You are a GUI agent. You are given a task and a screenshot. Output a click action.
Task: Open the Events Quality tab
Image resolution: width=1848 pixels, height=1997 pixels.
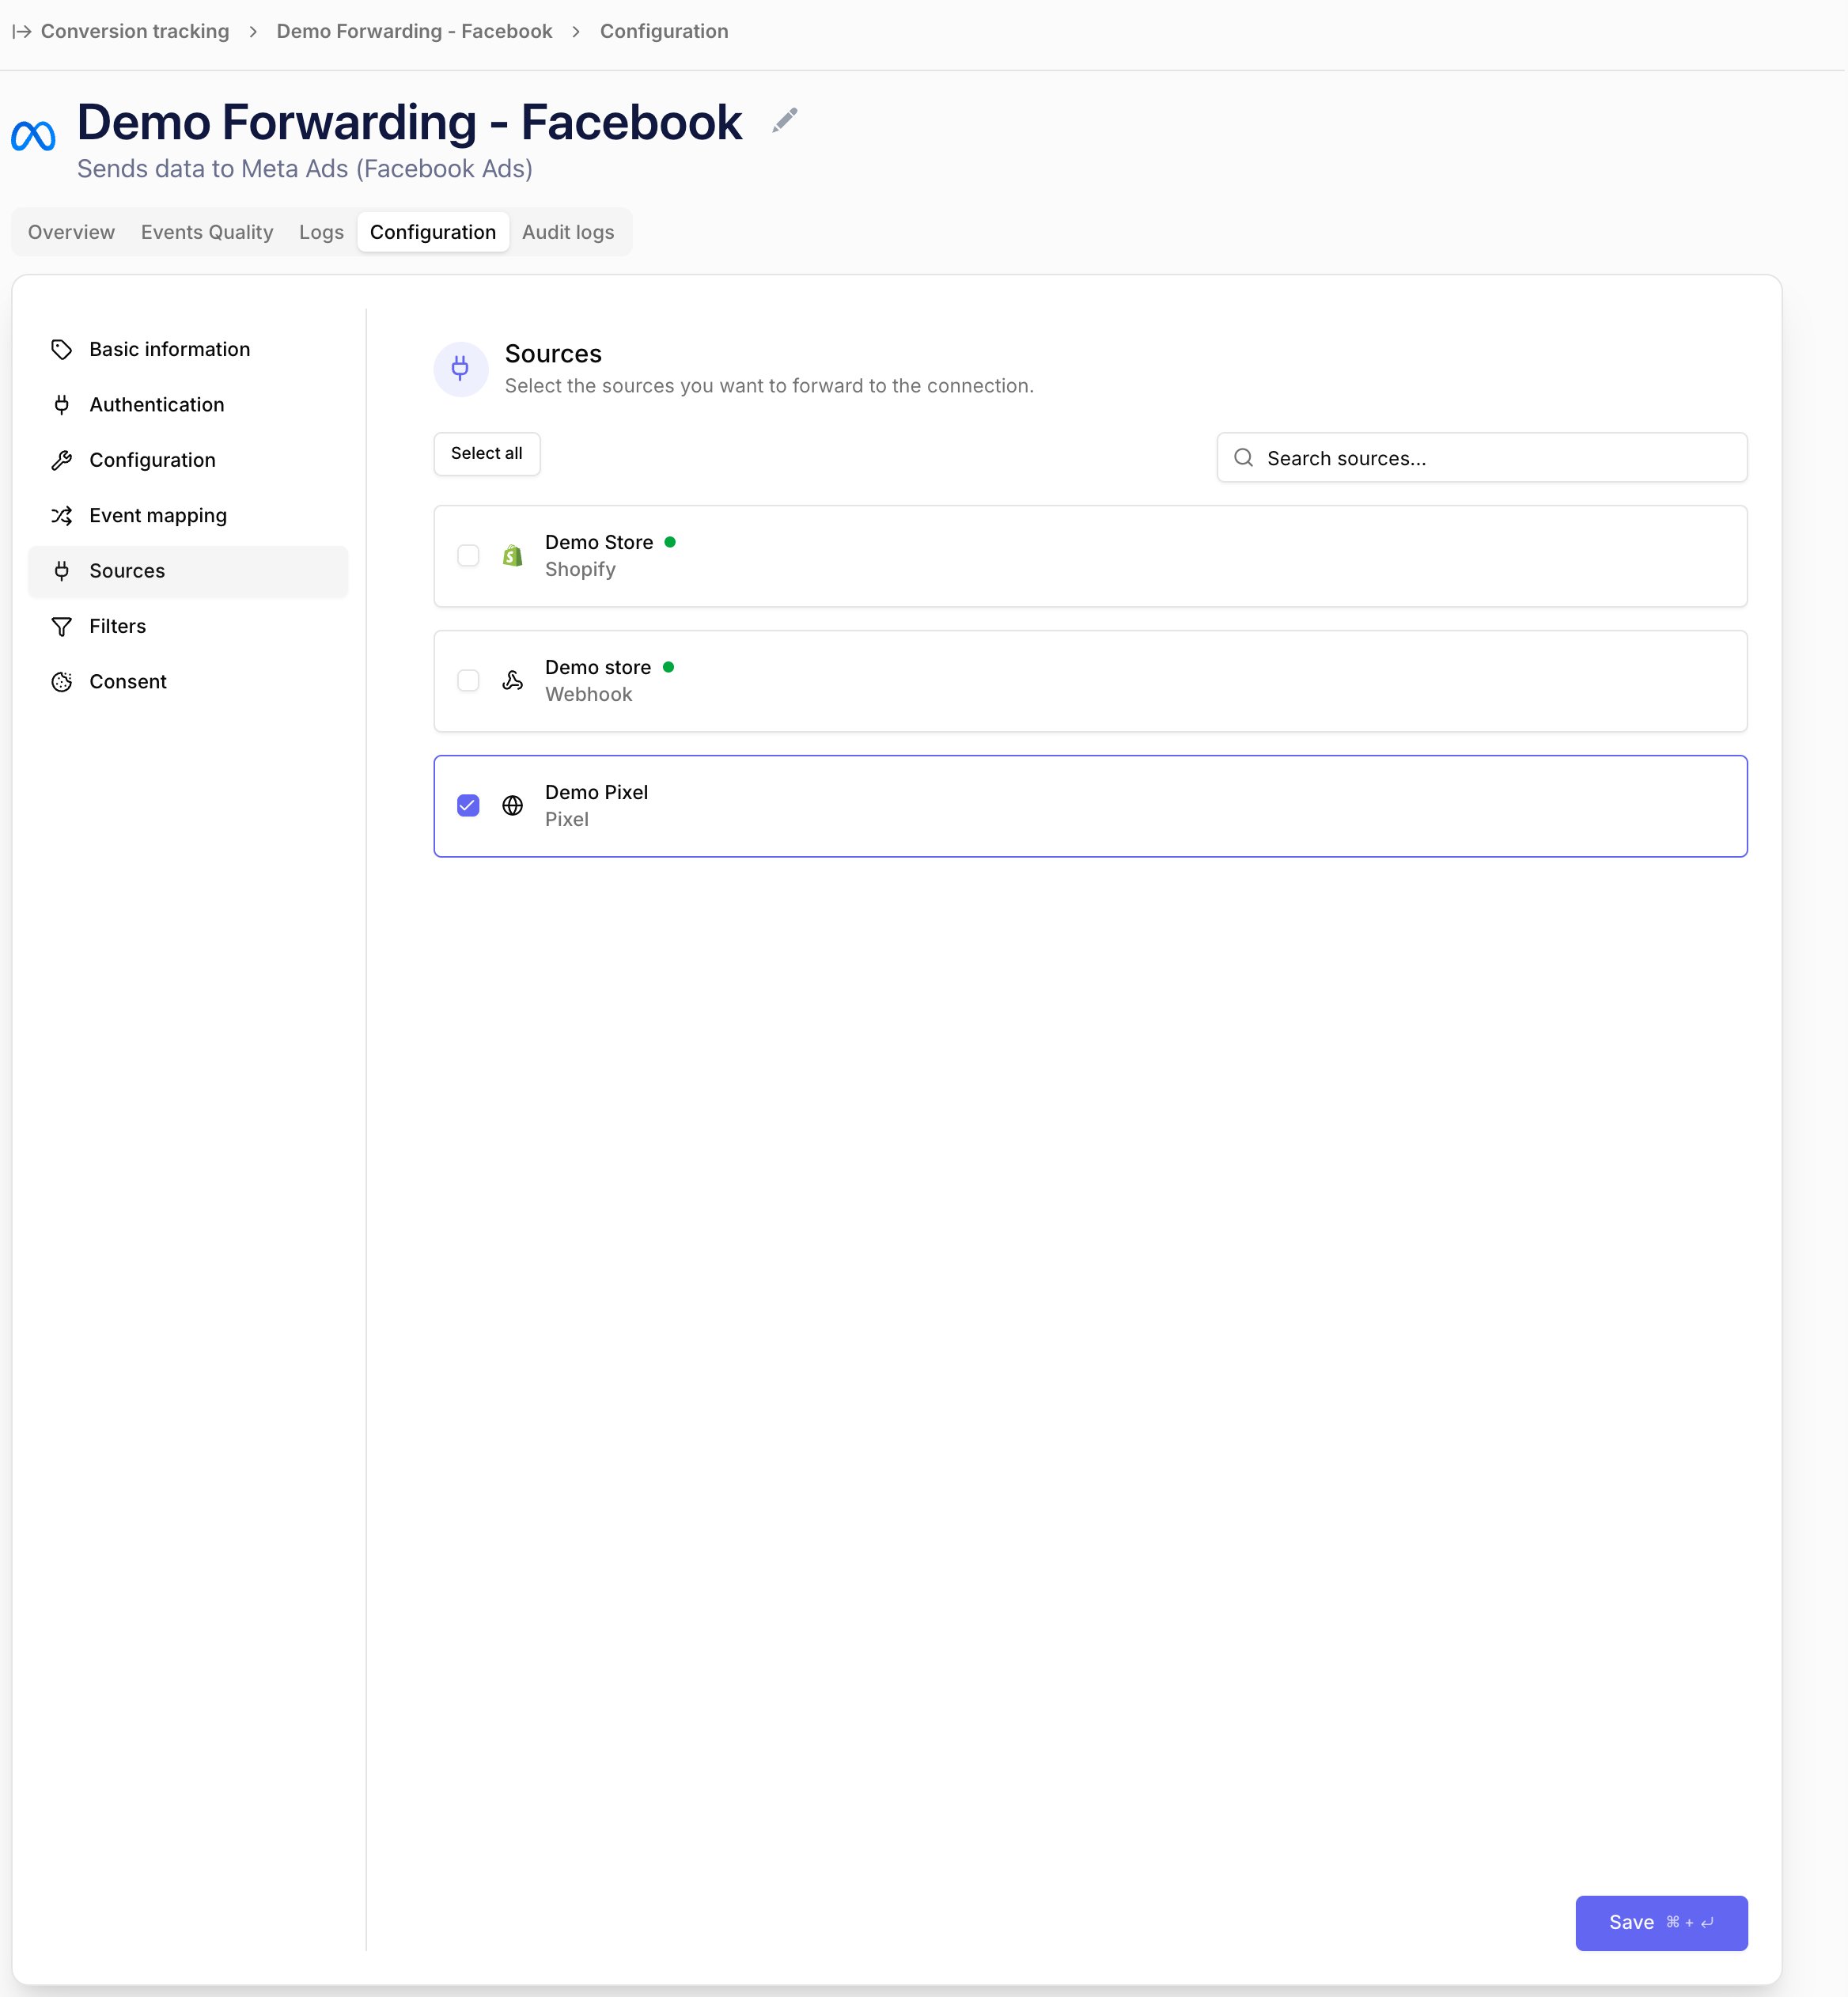[207, 232]
